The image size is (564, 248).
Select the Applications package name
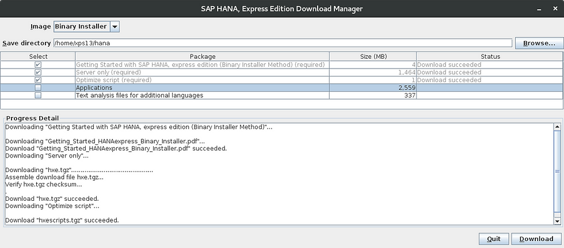pyautogui.click(x=94, y=87)
